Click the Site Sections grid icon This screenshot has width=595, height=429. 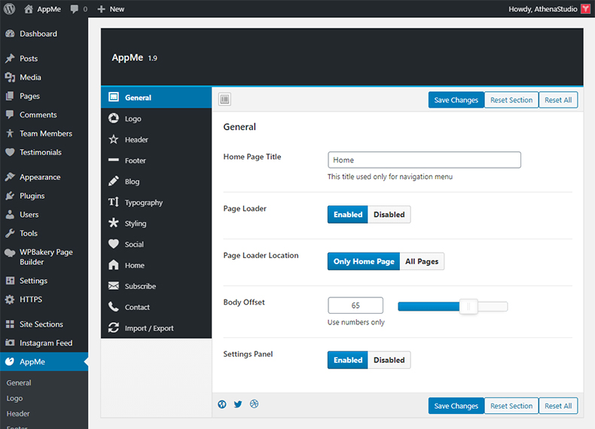pos(10,324)
